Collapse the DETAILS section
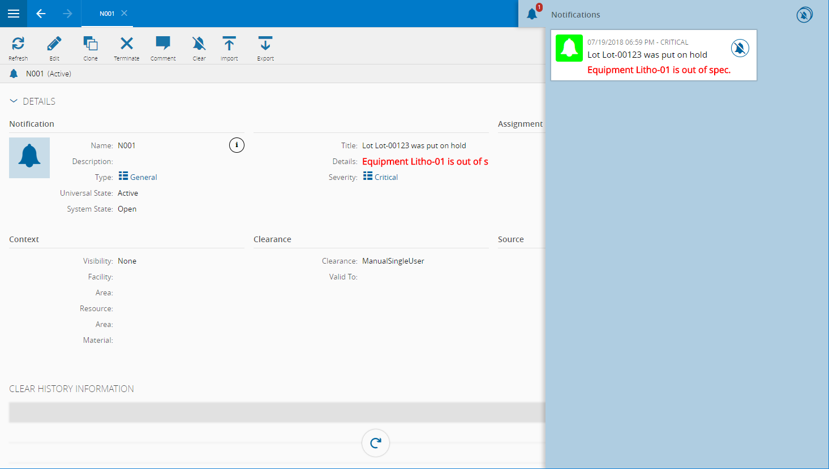829x469 pixels. pos(14,101)
